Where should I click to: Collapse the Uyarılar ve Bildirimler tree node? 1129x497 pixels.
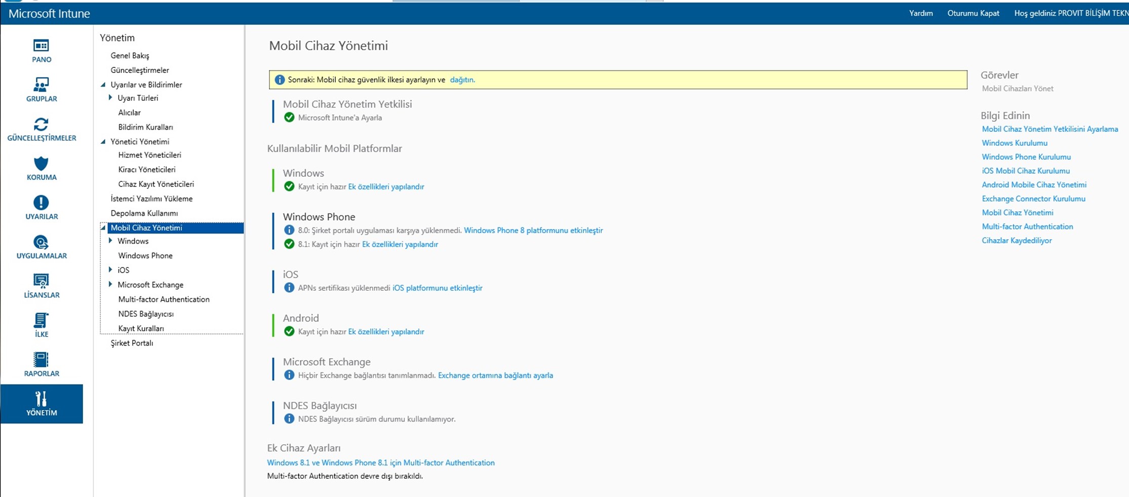[103, 85]
